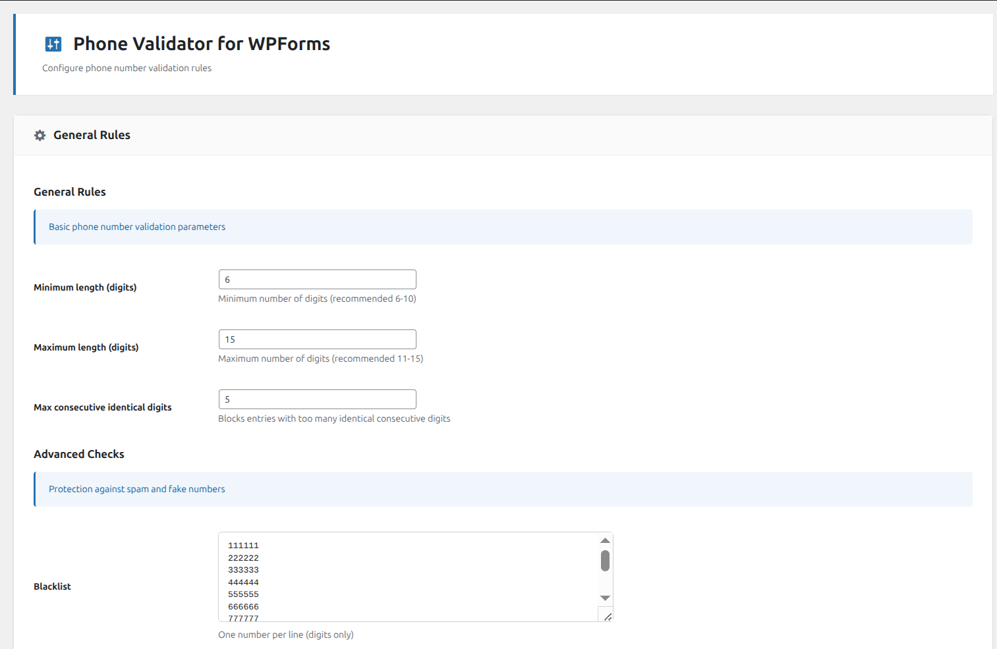Select the blacklist entry 555555
The height and width of the screenshot is (649, 997).
click(x=242, y=594)
